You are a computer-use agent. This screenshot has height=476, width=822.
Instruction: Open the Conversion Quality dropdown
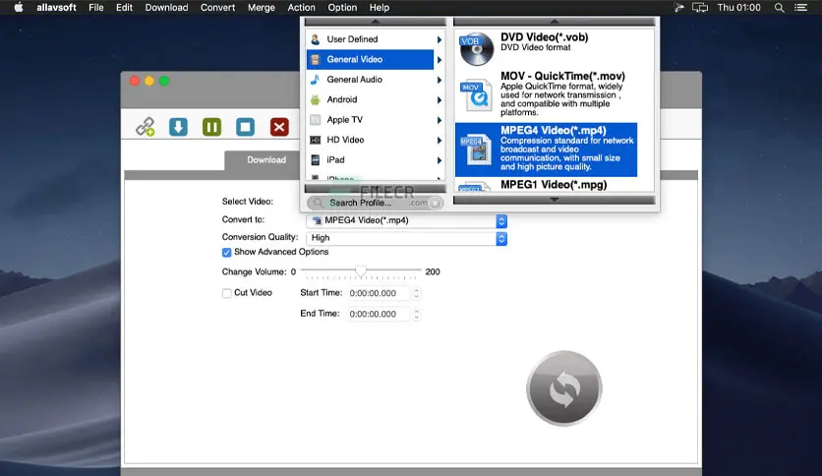click(x=406, y=238)
